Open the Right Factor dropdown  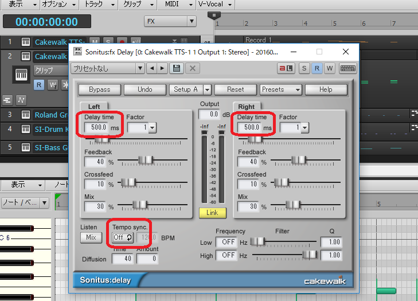coord(304,127)
